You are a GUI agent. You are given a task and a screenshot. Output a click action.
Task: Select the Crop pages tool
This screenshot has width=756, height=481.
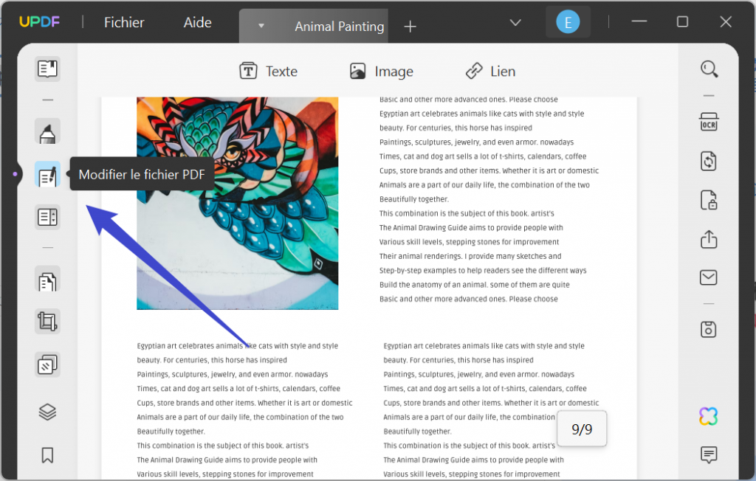pos(47,322)
